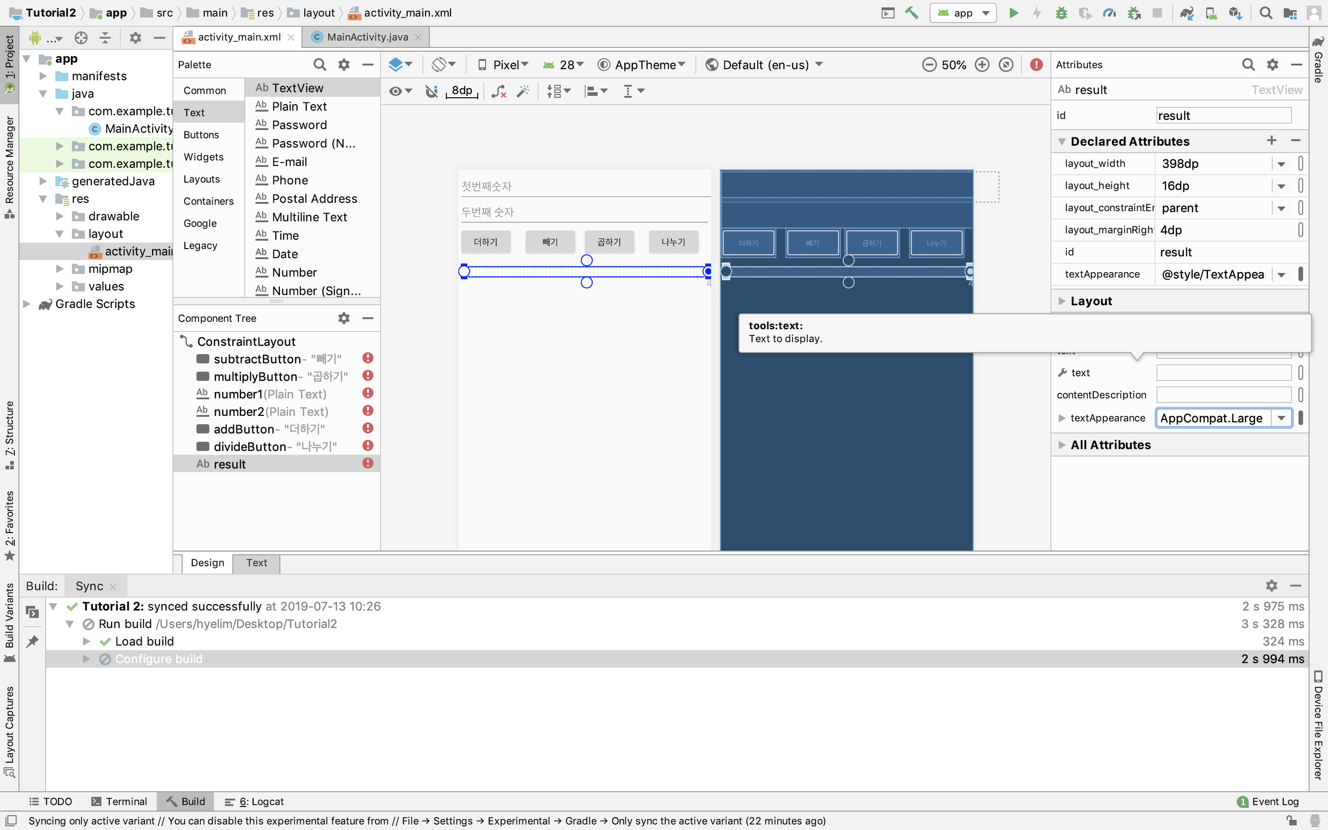The image size is (1328, 830).
Task: Toggle the Autoconnect magnet icon
Action: point(432,91)
